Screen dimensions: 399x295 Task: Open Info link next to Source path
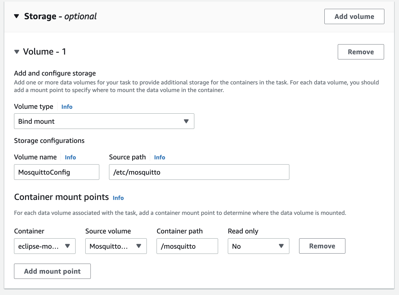pos(160,157)
